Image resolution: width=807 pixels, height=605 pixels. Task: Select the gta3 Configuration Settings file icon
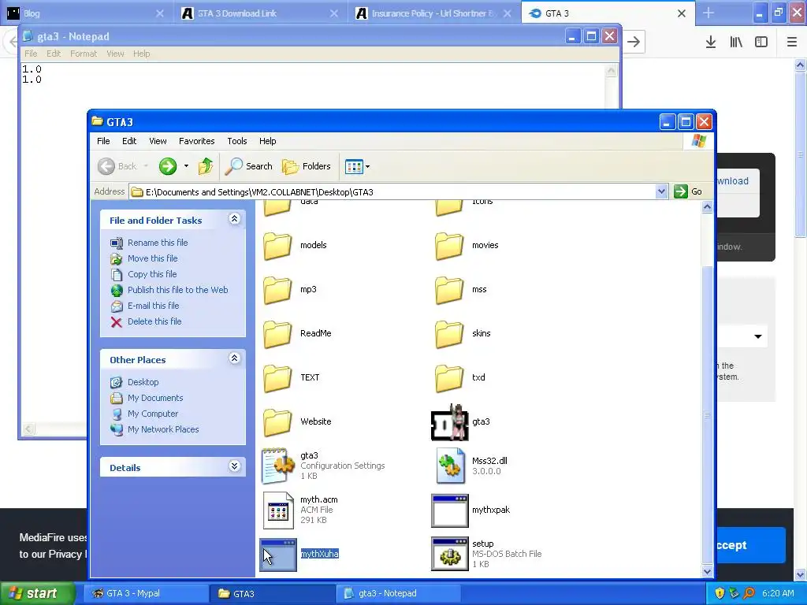(x=278, y=466)
